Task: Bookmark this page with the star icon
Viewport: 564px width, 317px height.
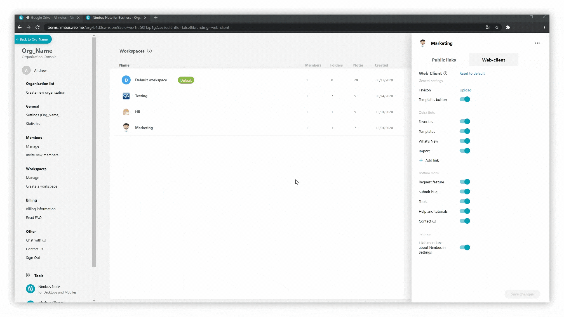Action: 497,27
